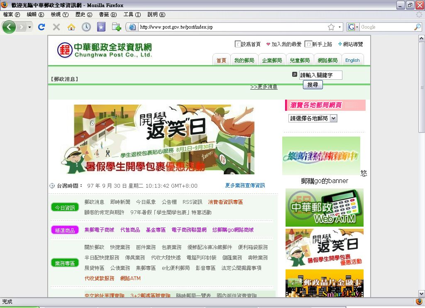Open the 更多業務宣傳資訊 link
This screenshot has height=308, width=425.
(x=245, y=186)
